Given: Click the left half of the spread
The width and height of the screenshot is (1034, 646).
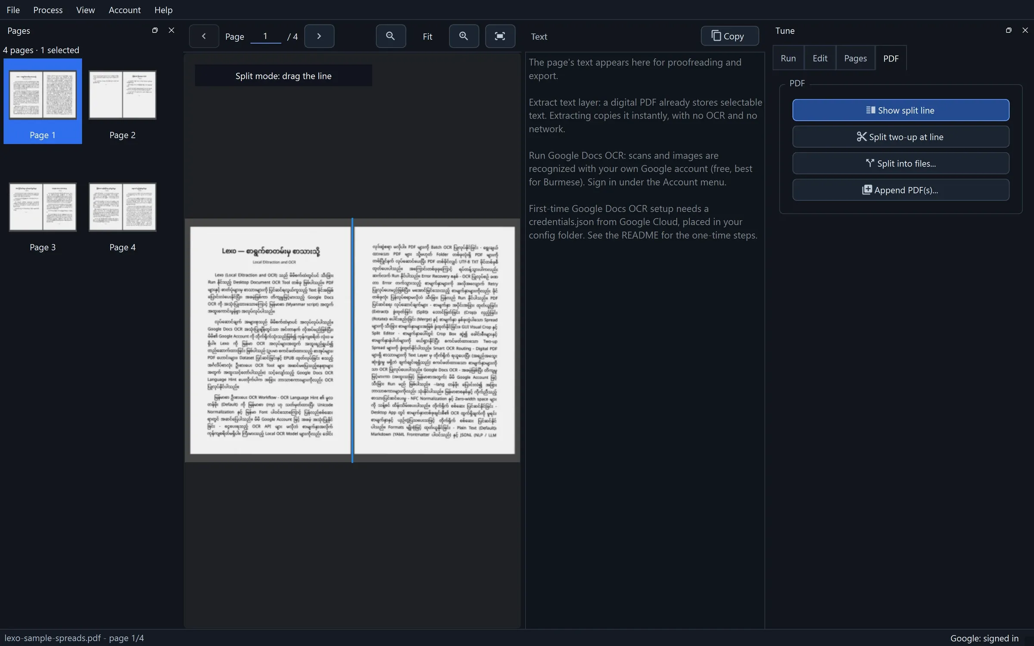Looking at the screenshot, I should pyautogui.click(x=270, y=340).
